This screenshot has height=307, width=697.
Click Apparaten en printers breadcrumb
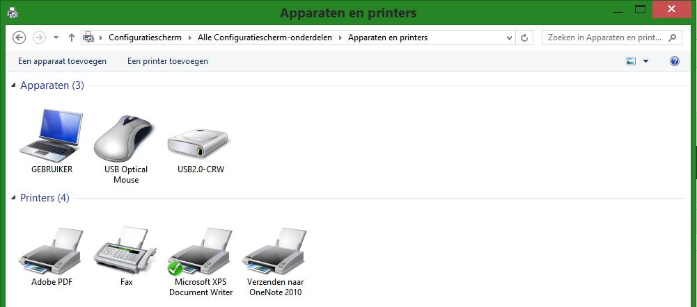[x=388, y=38]
